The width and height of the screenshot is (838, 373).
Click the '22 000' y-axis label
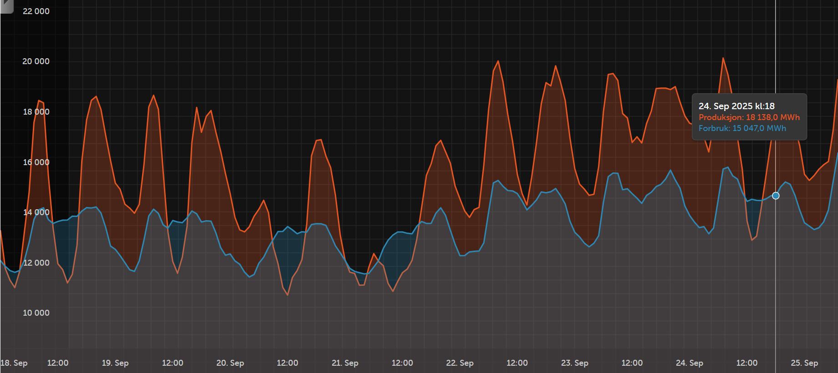[36, 11]
